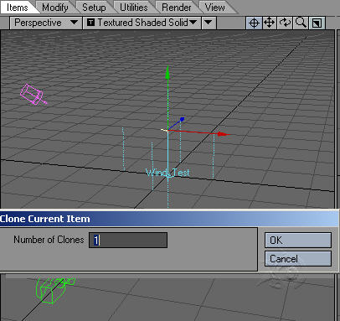Open the View tab
This screenshot has height=321, width=340.
coord(214,8)
